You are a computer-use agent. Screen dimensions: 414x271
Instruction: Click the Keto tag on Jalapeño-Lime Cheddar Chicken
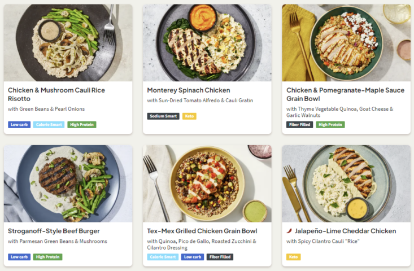click(x=293, y=257)
